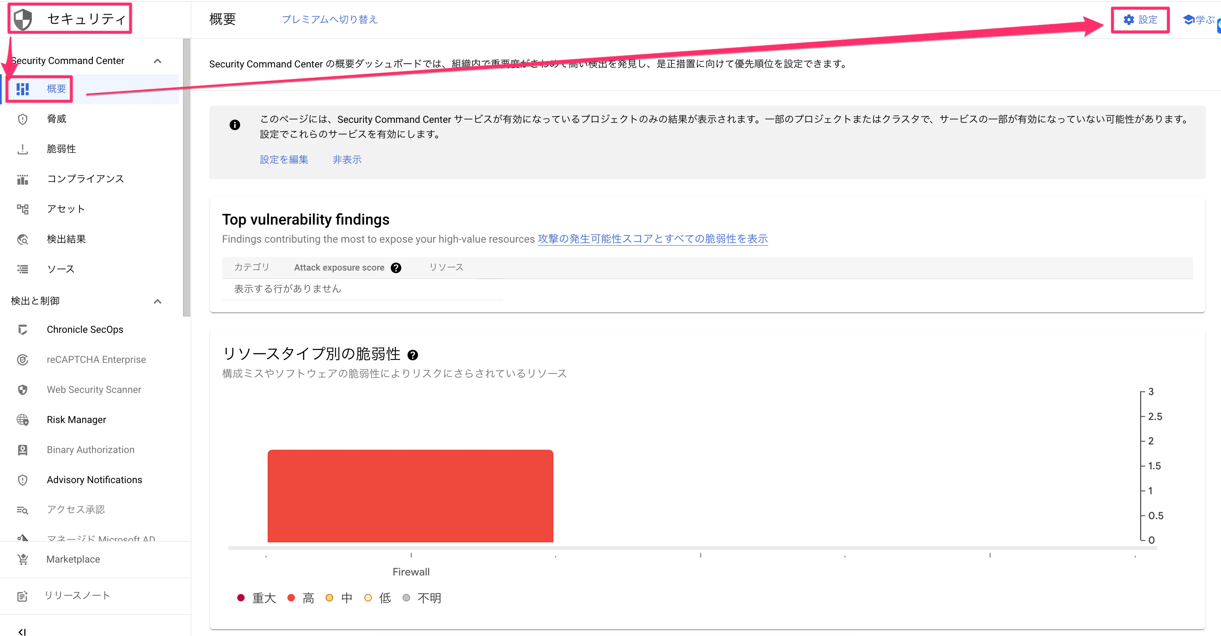This screenshot has height=636, width=1221.
Task: Open the コンプライアンス menu item
Action: pos(89,179)
